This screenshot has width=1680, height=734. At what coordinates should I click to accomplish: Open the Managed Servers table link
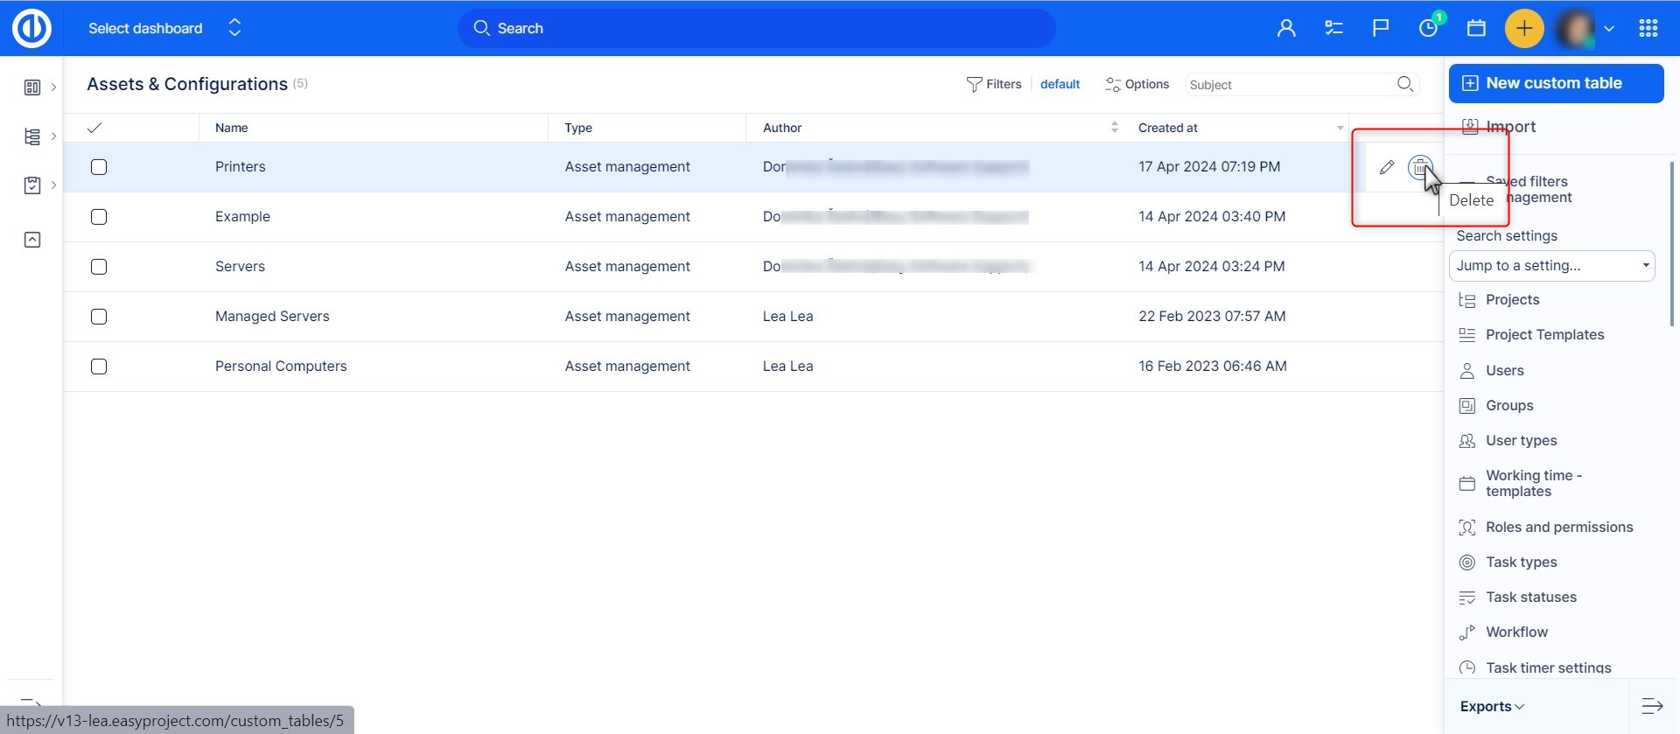[x=272, y=317]
